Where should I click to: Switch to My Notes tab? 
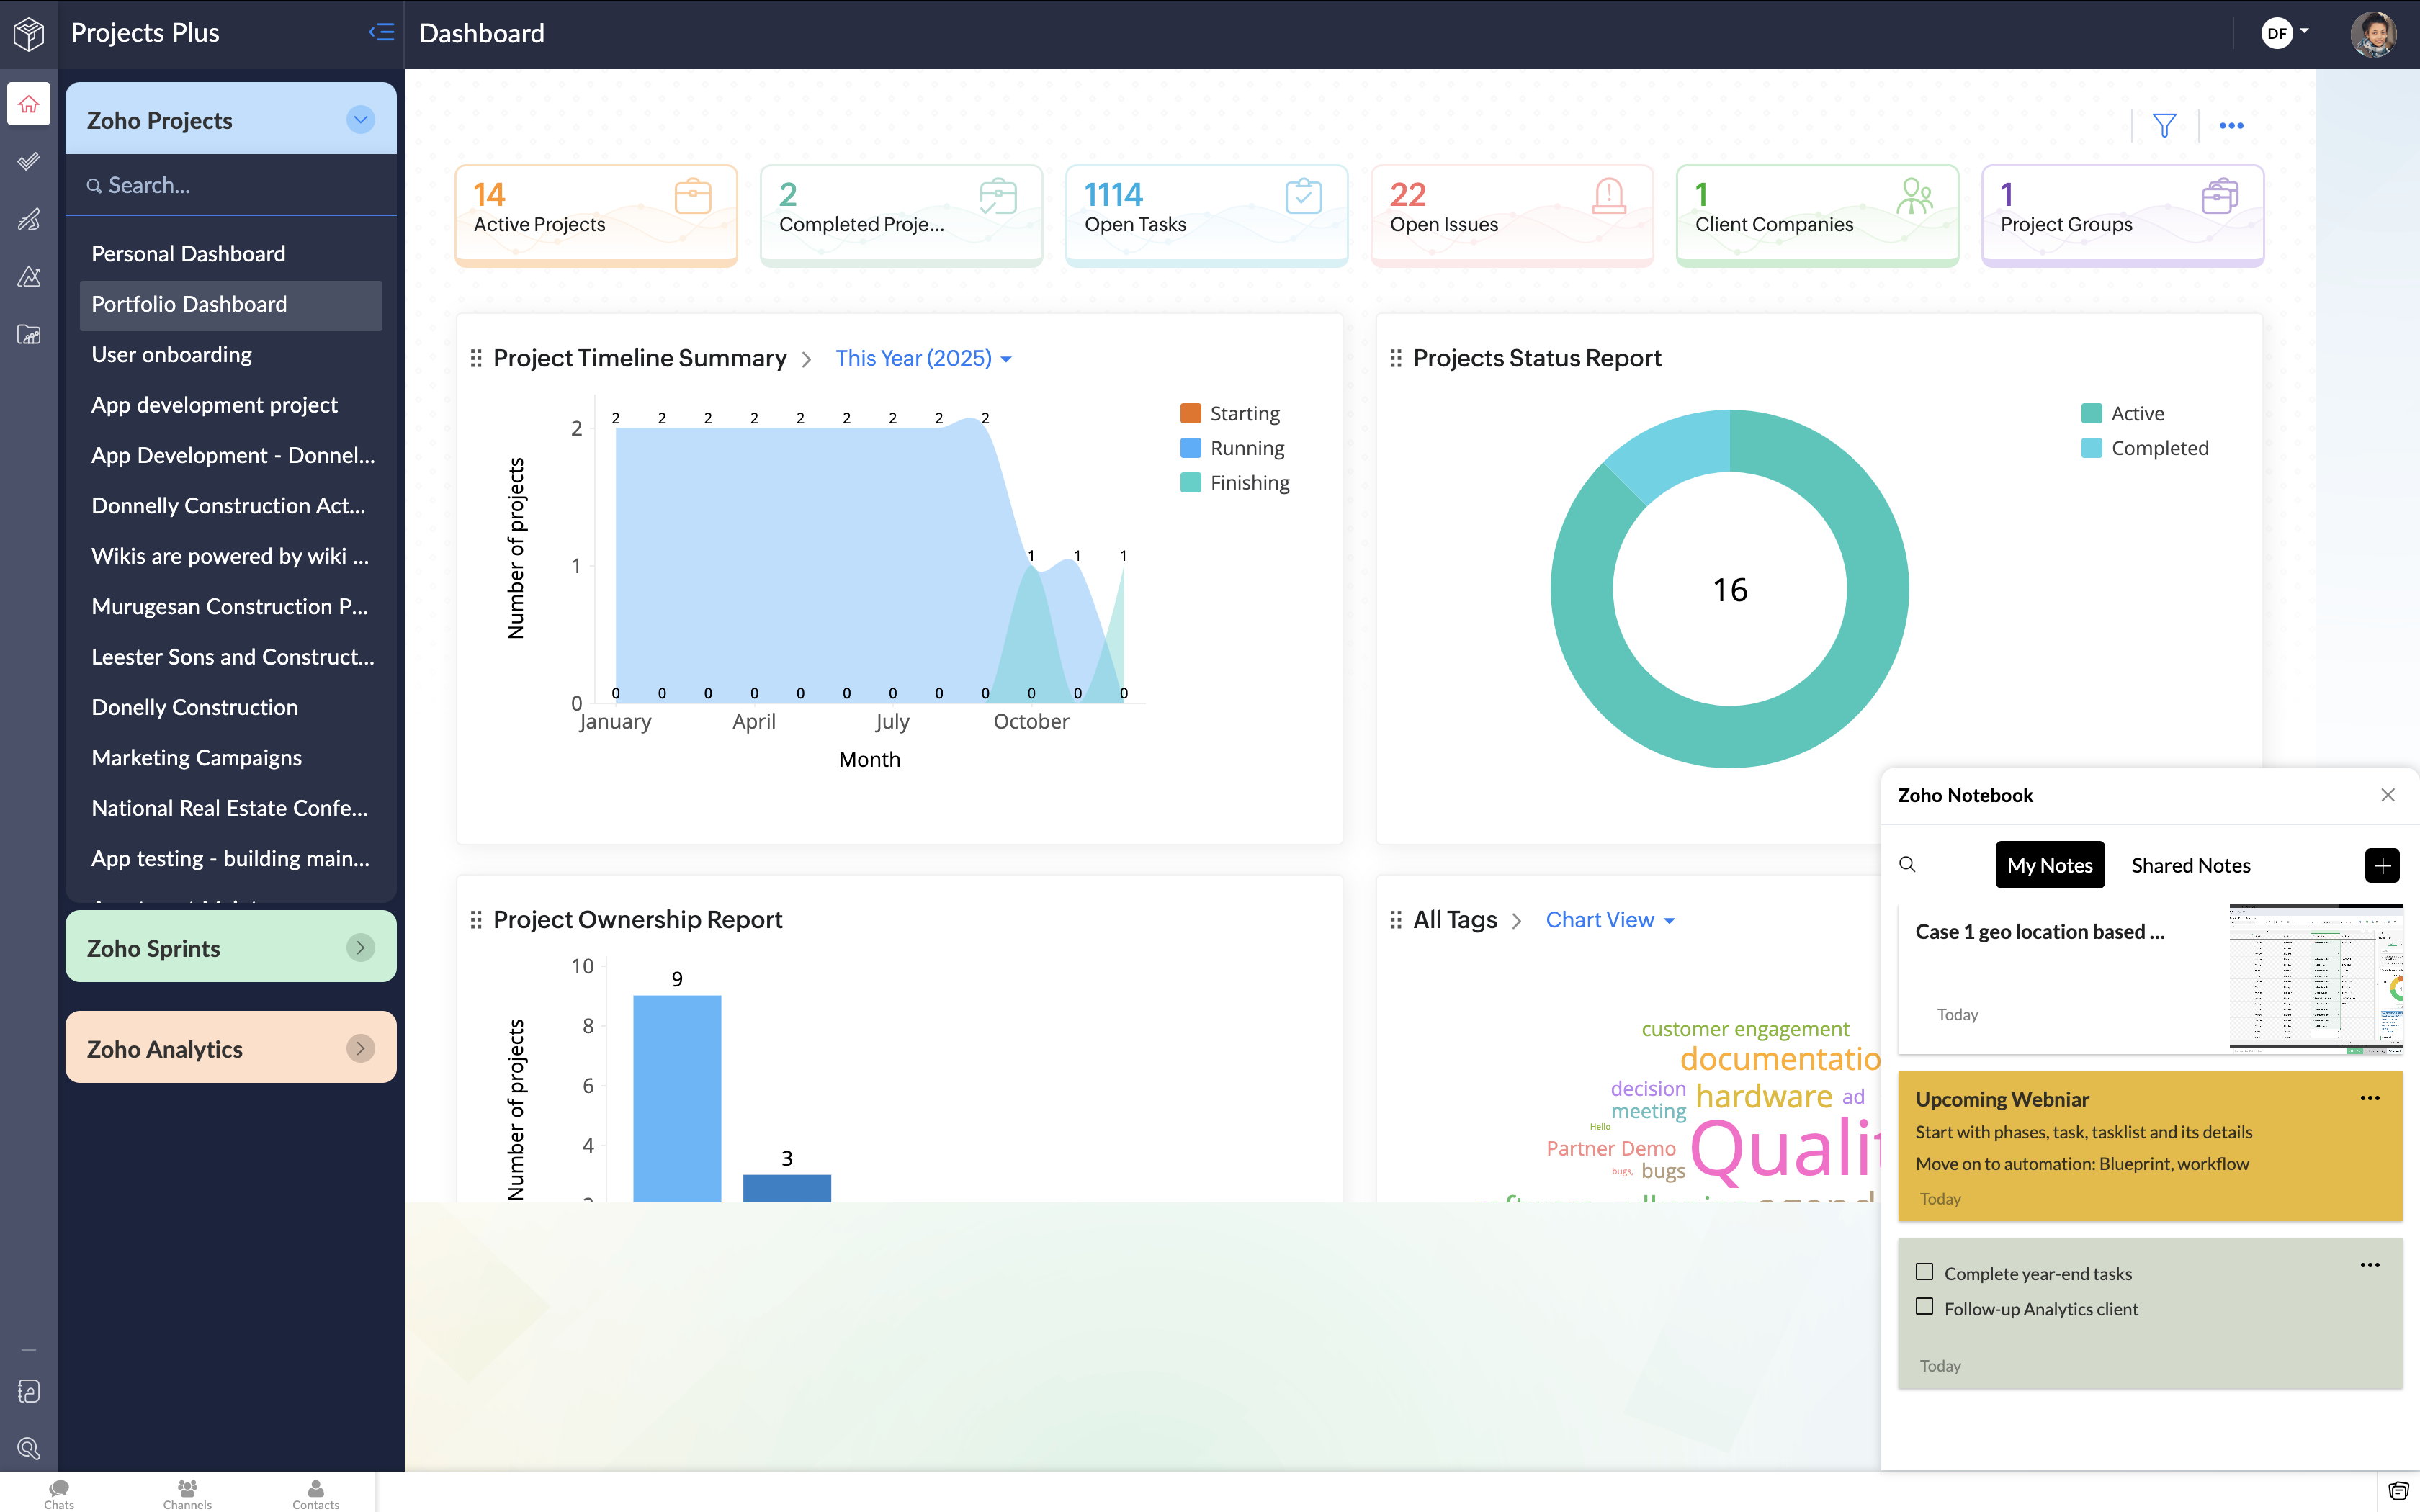[2049, 865]
